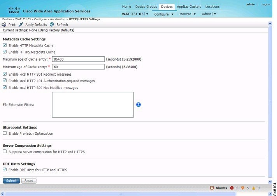This screenshot has height=196, width=277.
Task: Click the vertical scrollbar down arrow
Action: (270, 182)
